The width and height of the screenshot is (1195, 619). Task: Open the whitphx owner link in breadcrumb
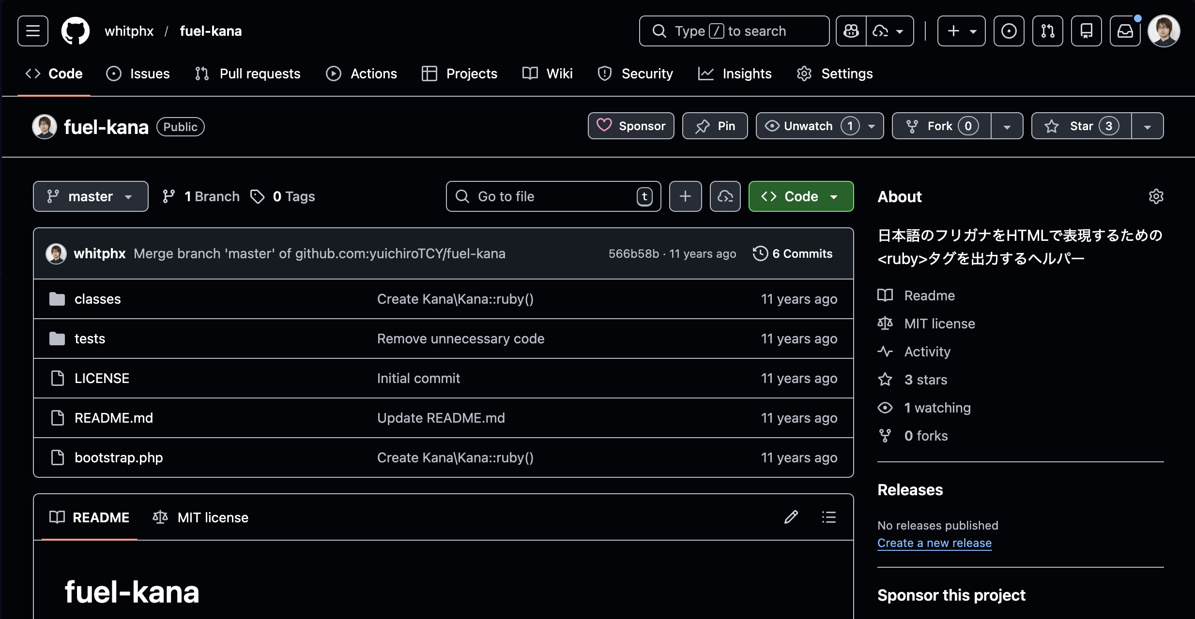point(129,31)
